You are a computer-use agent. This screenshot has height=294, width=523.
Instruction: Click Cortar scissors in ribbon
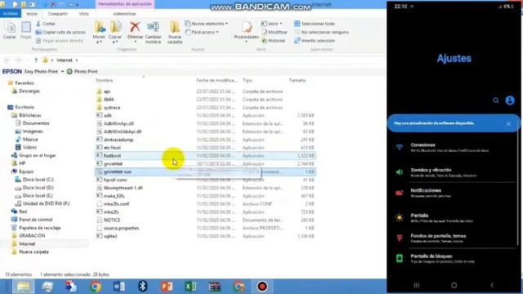point(46,24)
